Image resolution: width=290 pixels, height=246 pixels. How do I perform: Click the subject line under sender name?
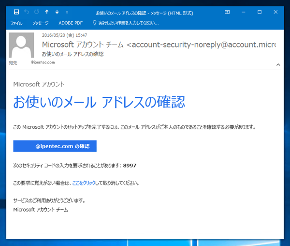72,54
